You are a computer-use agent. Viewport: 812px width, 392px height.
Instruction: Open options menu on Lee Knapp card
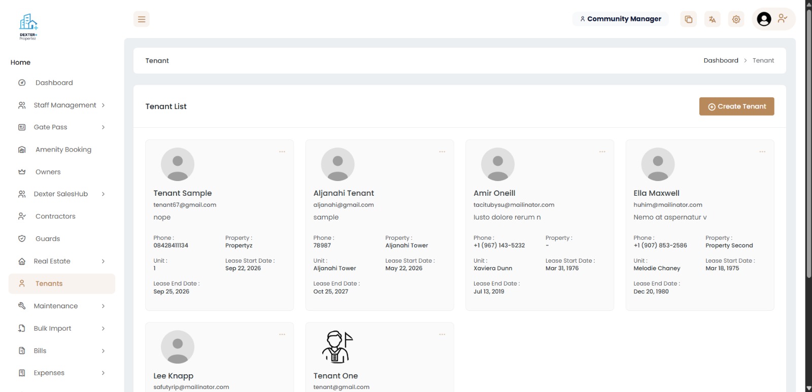(282, 334)
